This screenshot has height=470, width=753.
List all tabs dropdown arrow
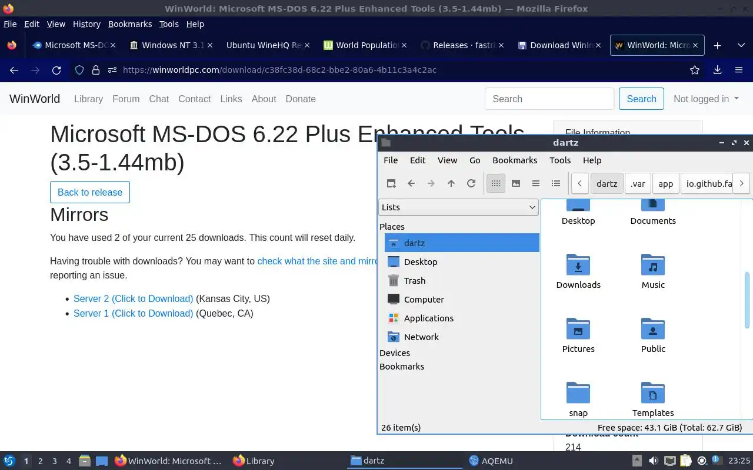point(741,45)
